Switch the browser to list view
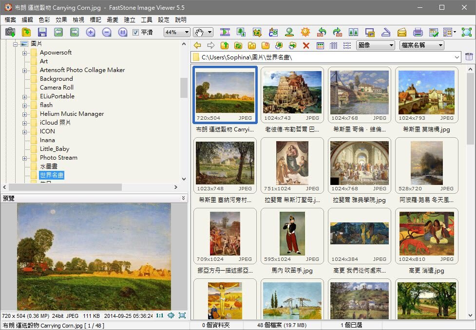The height and width of the screenshot is (330, 476). [347, 45]
